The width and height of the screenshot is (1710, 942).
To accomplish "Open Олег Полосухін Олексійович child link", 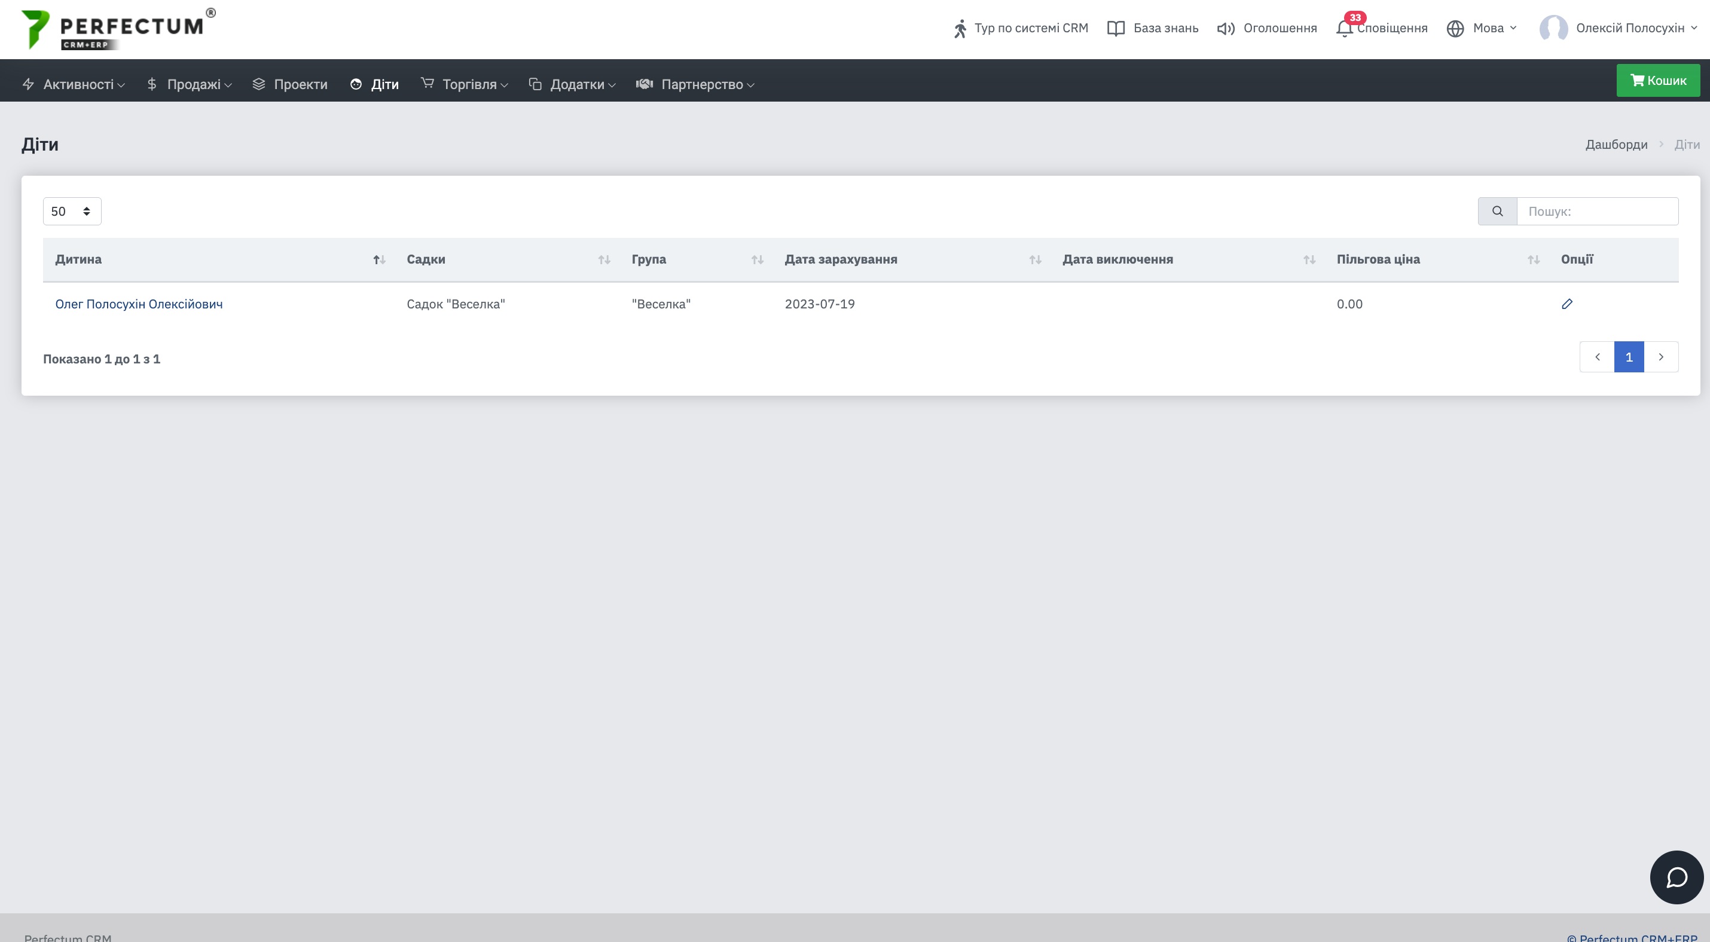I will pos(139,304).
